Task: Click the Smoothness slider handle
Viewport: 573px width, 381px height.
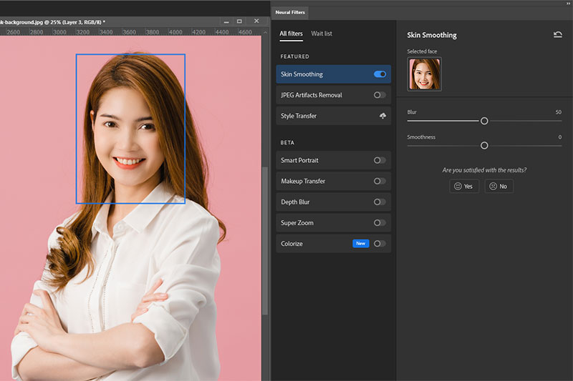Action: click(x=484, y=145)
